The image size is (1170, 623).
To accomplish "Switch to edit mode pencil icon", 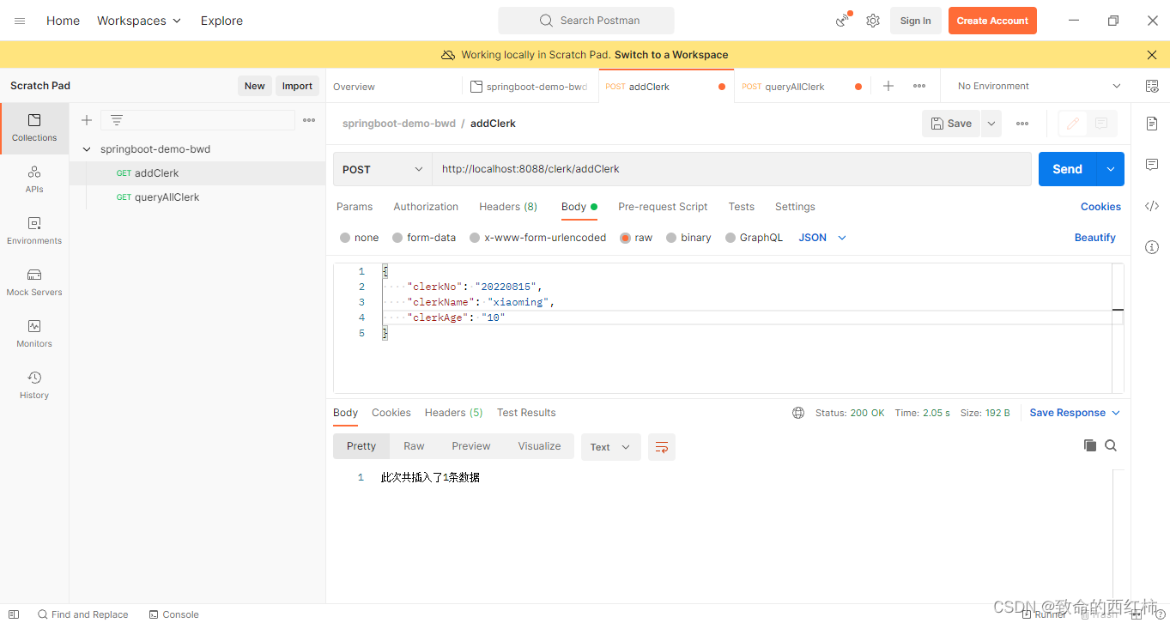I will click(1072, 124).
